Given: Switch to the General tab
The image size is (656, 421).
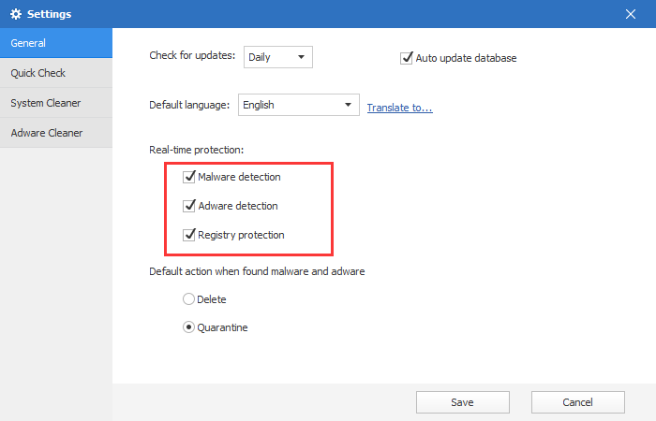Looking at the screenshot, I should (55, 43).
